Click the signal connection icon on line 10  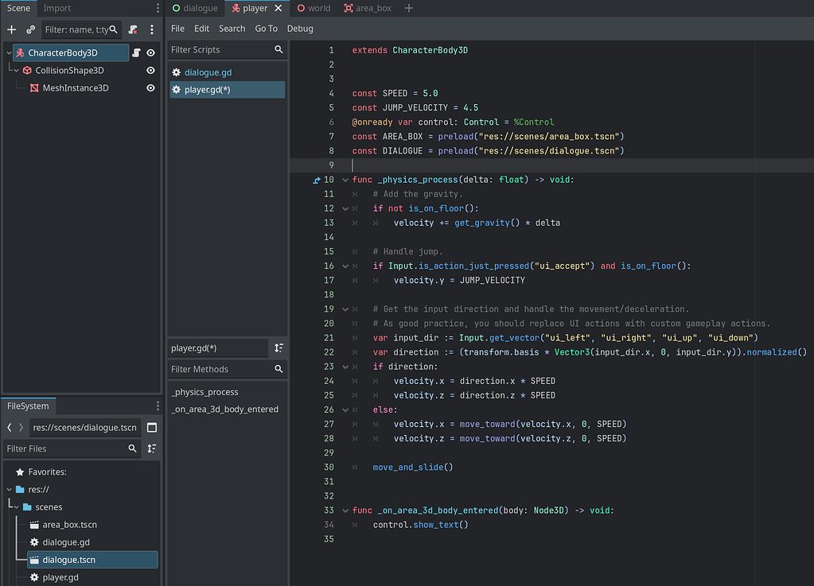(317, 180)
